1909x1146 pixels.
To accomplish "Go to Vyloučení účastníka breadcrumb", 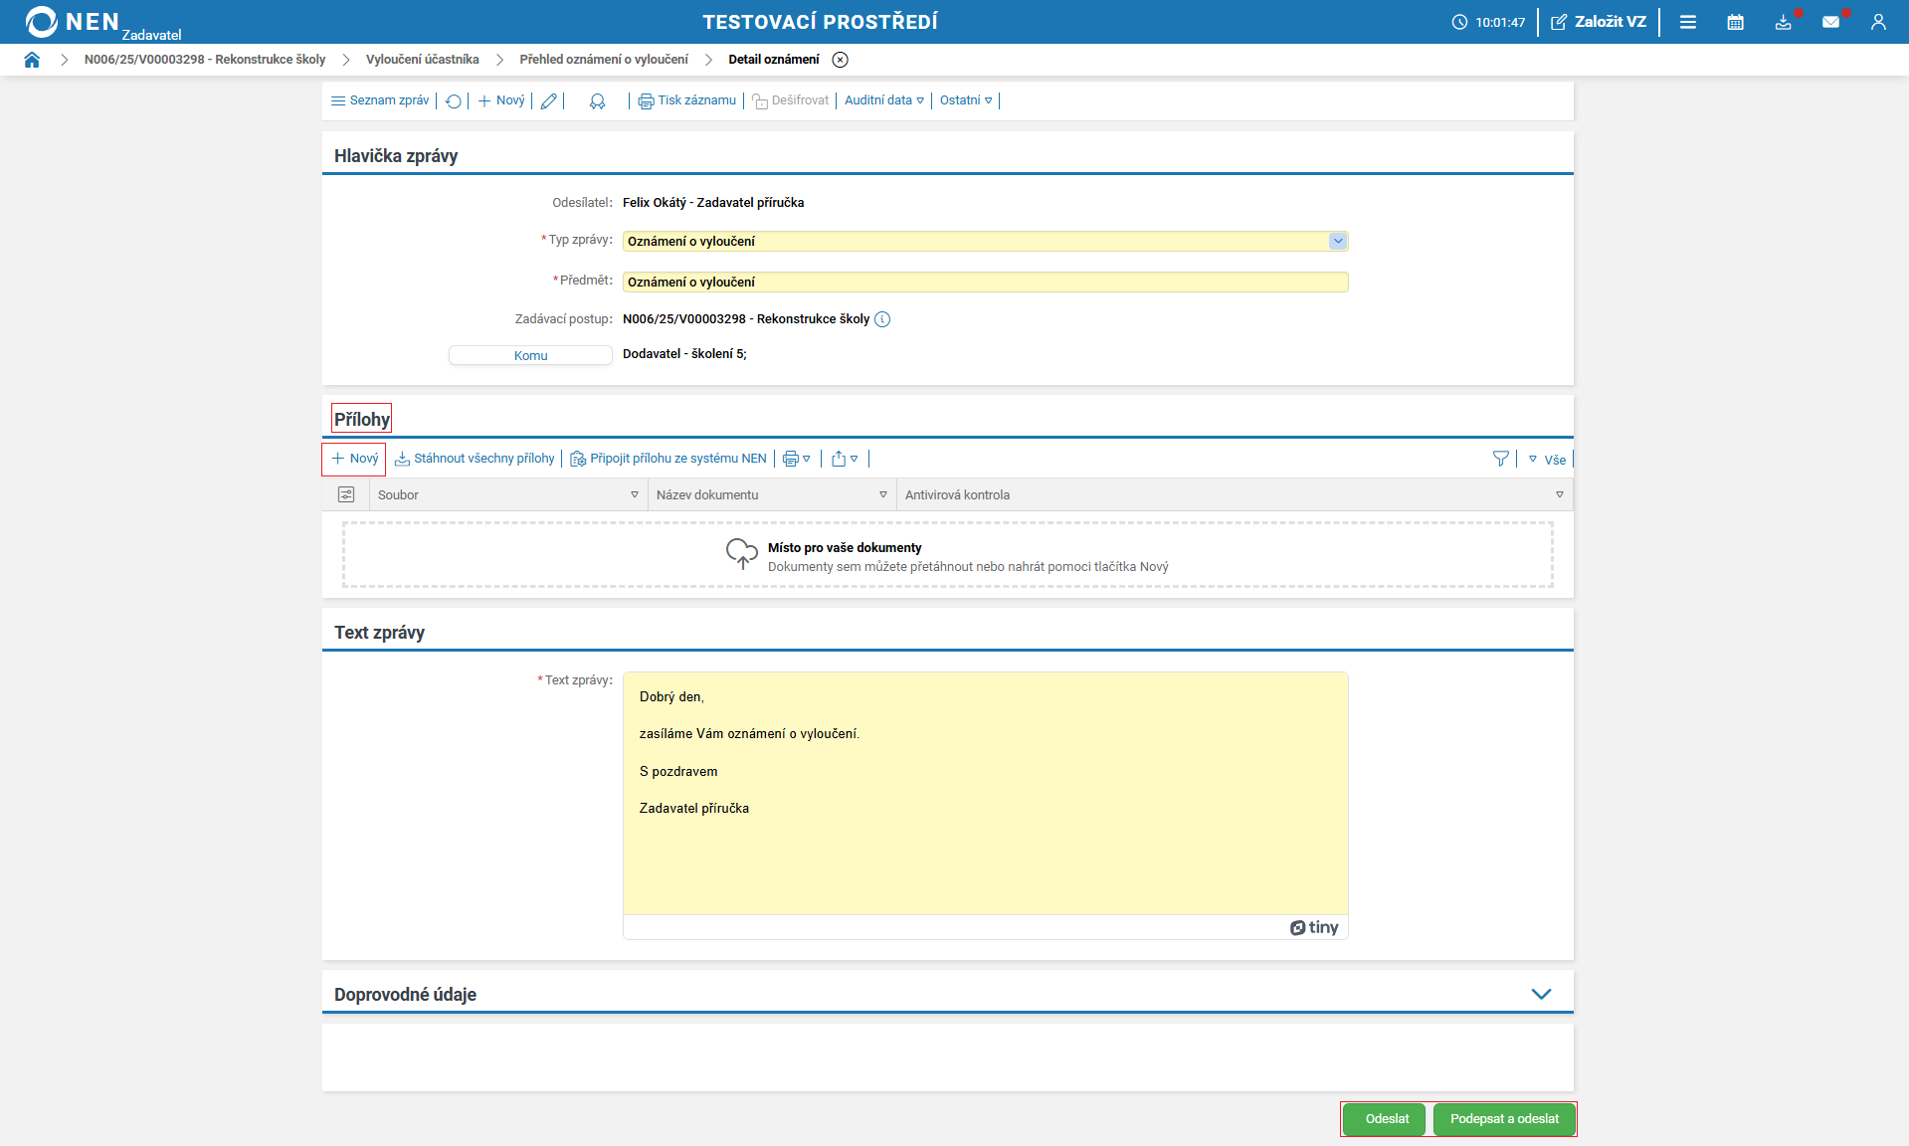I will tap(422, 60).
